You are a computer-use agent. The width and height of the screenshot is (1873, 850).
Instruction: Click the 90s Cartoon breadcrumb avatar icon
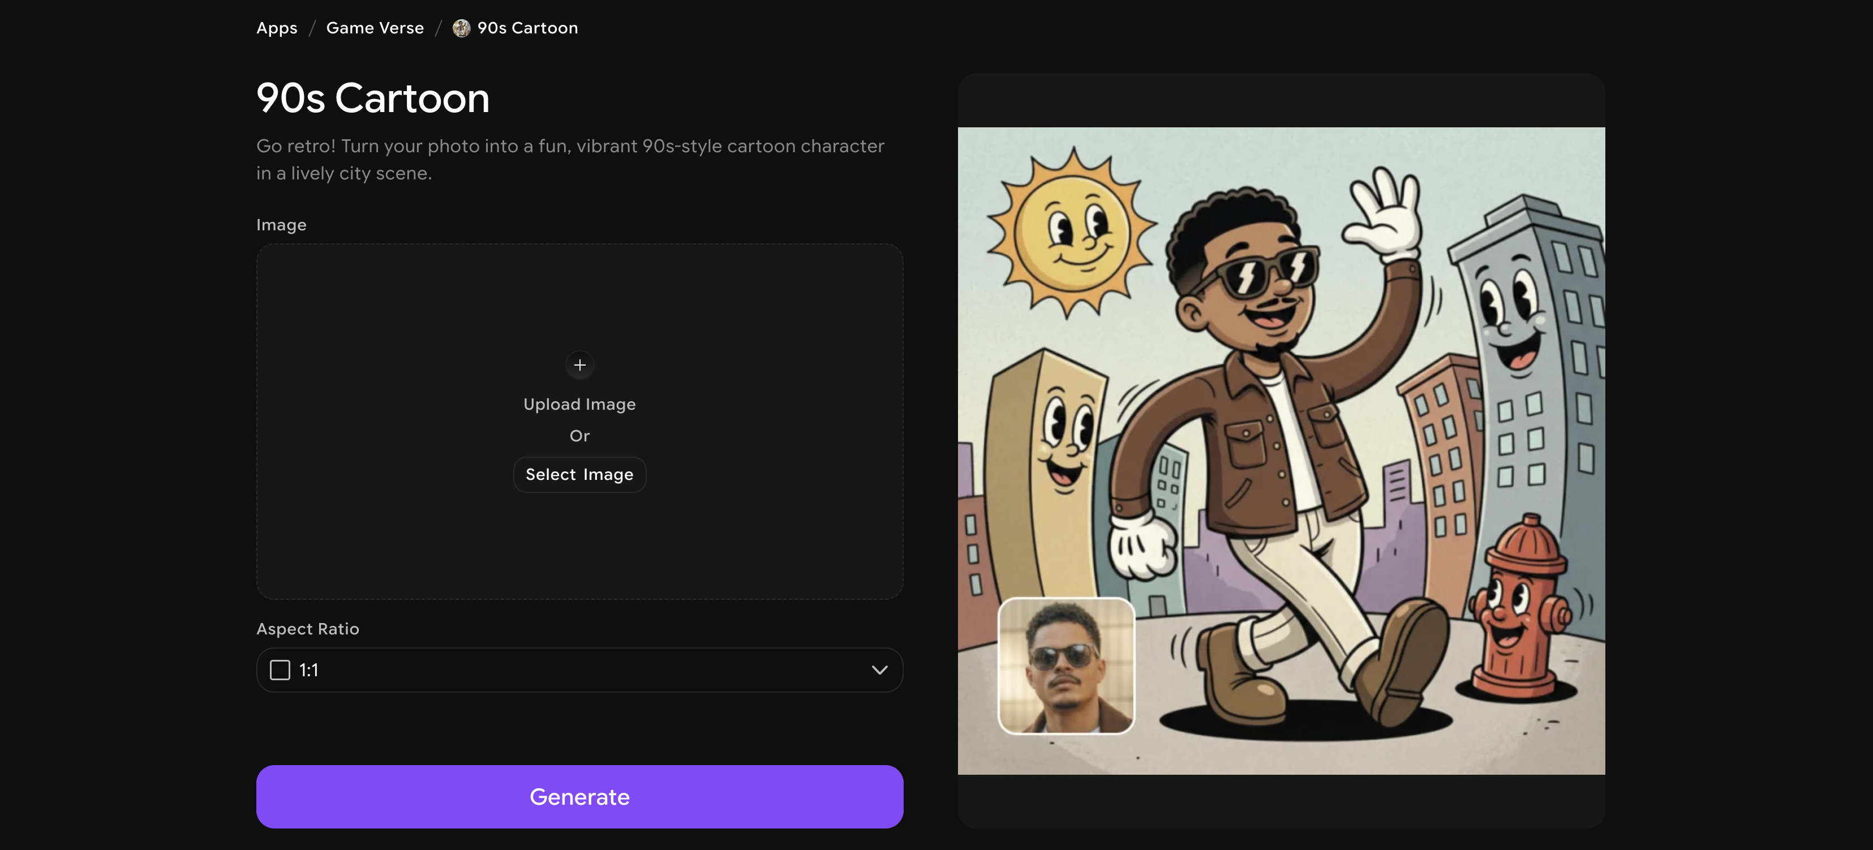click(461, 28)
